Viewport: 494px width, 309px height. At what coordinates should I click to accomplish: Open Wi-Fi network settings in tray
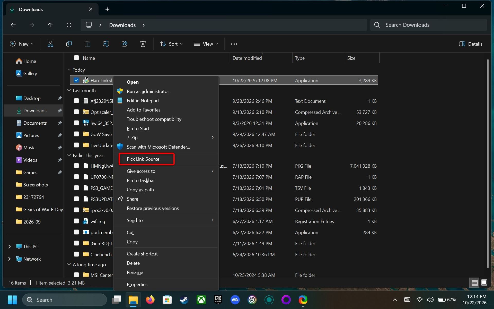[x=419, y=300]
